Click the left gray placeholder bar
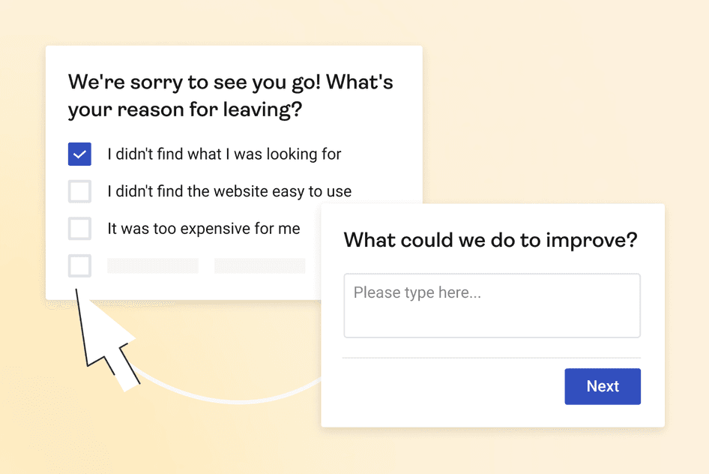The height and width of the screenshot is (474, 709). pos(153,265)
